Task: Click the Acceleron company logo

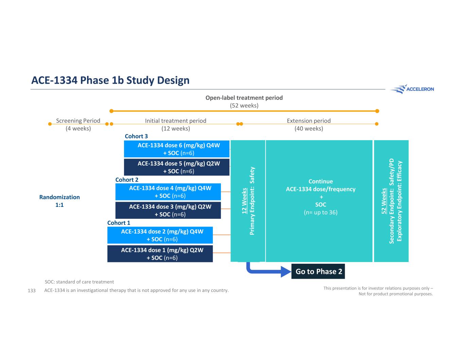Action: coord(412,89)
